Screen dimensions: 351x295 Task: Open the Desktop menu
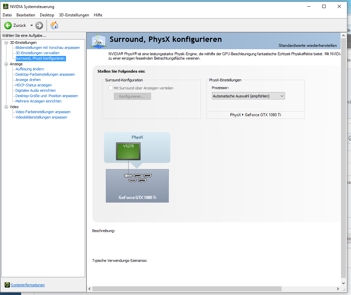tap(47, 15)
